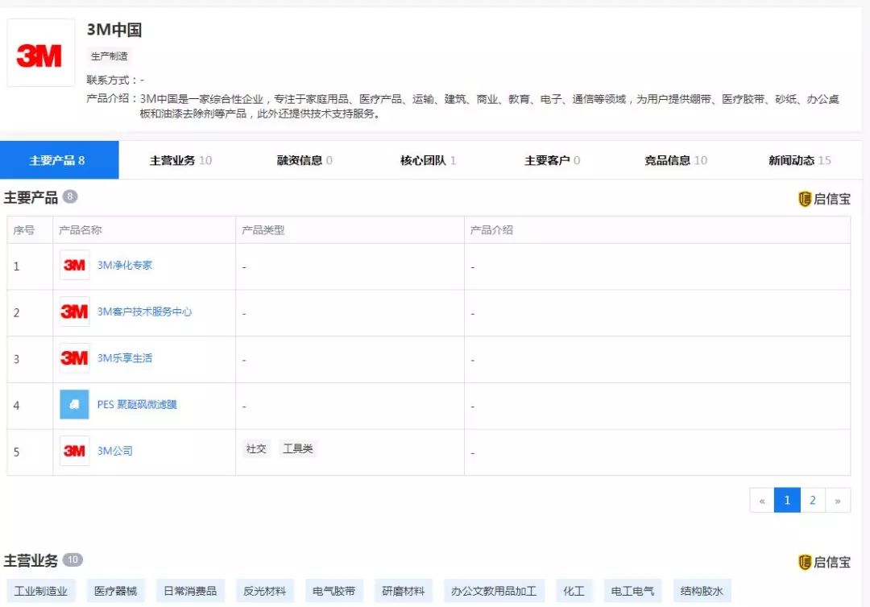Image resolution: width=870 pixels, height=607 pixels.
Task: Click the 启信宝 logo beside 主营业务 heading
Action: click(x=825, y=562)
